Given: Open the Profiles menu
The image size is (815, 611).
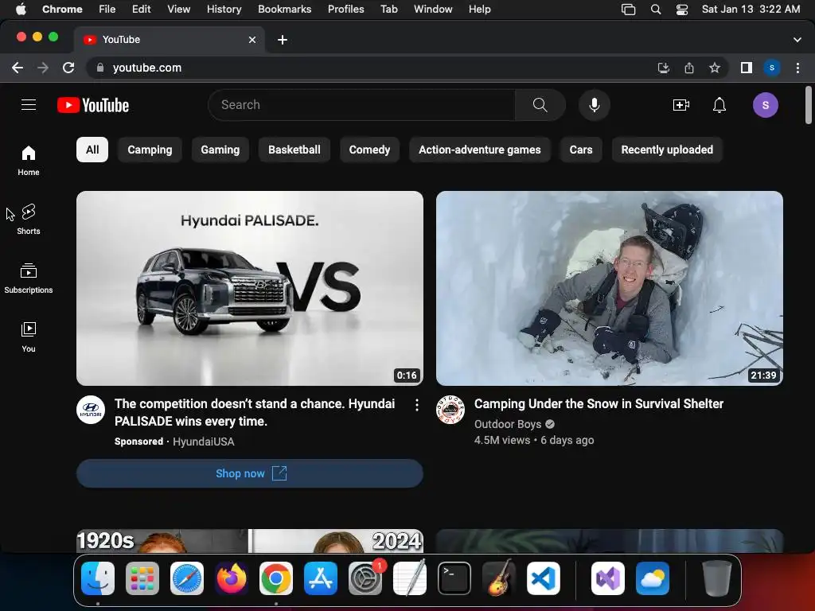Looking at the screenshot, I should [x=345, y=10].
